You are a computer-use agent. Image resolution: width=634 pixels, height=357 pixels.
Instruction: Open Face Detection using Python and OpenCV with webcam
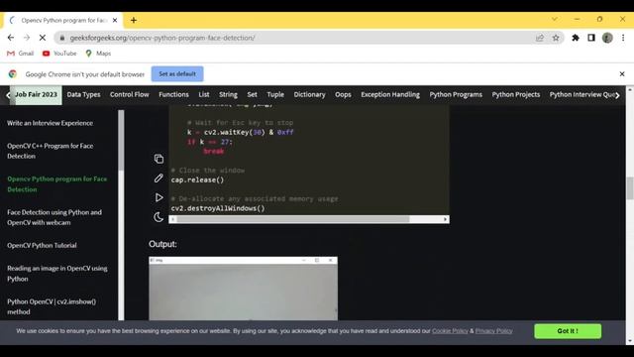pyautogui.click(x=54, y=217)
